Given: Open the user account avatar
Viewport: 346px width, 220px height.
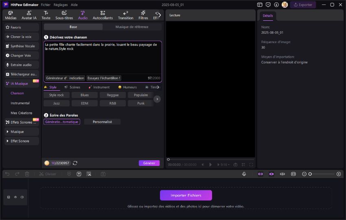Looking at the screenshot, I should pos(285,4).
